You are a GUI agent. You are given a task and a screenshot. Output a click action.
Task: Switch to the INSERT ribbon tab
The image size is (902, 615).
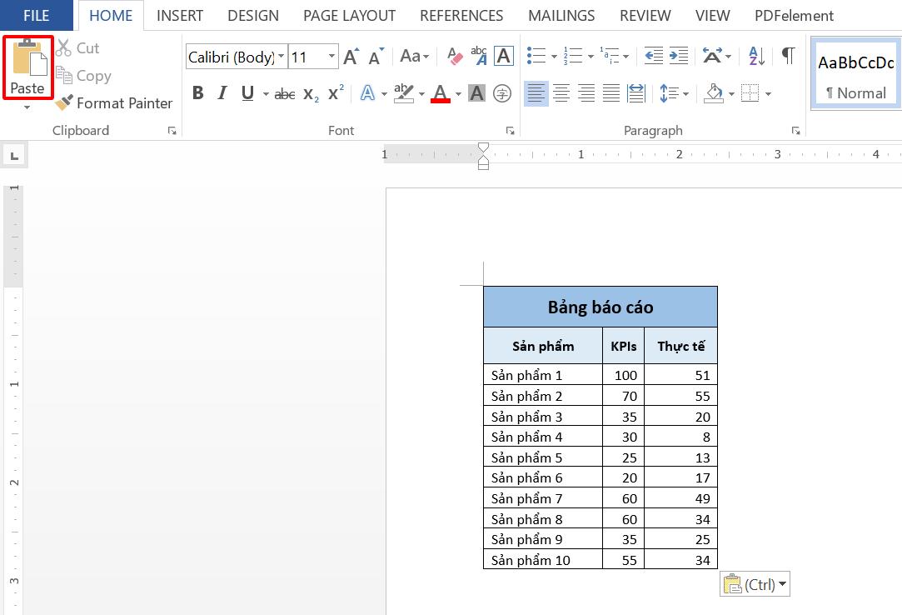pyautogui.click(x=180, y=15)
